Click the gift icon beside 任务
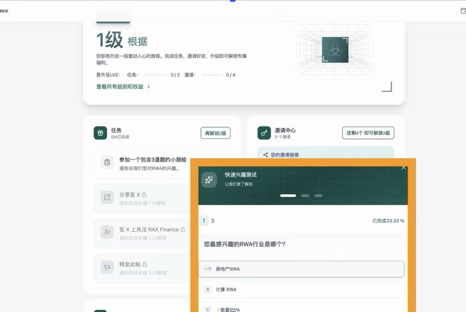The image size is (466, 312). 101,133
